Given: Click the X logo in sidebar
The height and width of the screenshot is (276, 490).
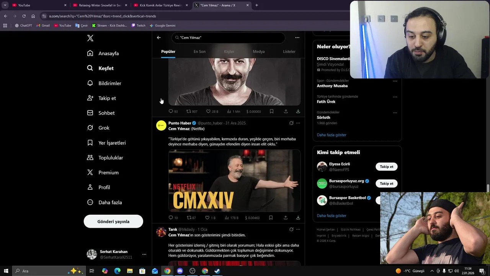Looking at the screenshot, I should 90,38.
